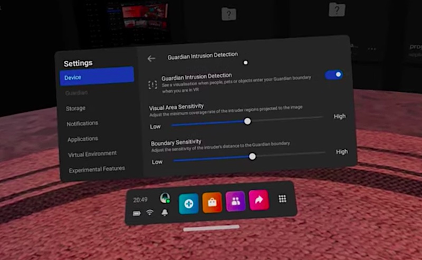Image resolution: width=422 pixels, height=260 pixels.
Task: Open the pink Sharing arrow icon
Action: (259, 200)
